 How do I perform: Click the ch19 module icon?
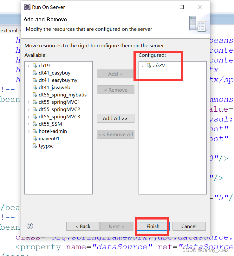(x=35, y=65)
